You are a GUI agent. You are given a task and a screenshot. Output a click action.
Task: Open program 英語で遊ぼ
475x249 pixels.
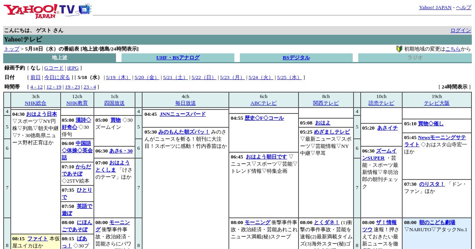point(77,210)
